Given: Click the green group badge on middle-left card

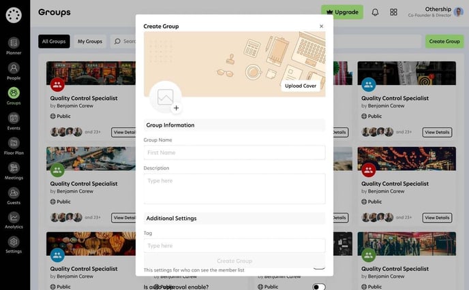Looking at the screenshot, I should point(57,170).
